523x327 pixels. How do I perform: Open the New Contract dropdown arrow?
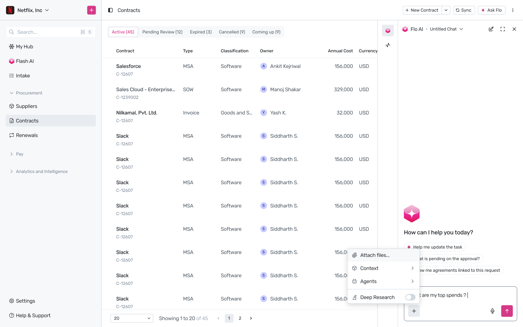click(x=446, y=10)
